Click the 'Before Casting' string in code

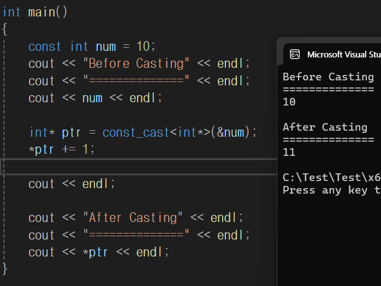(x=136, y=63)
